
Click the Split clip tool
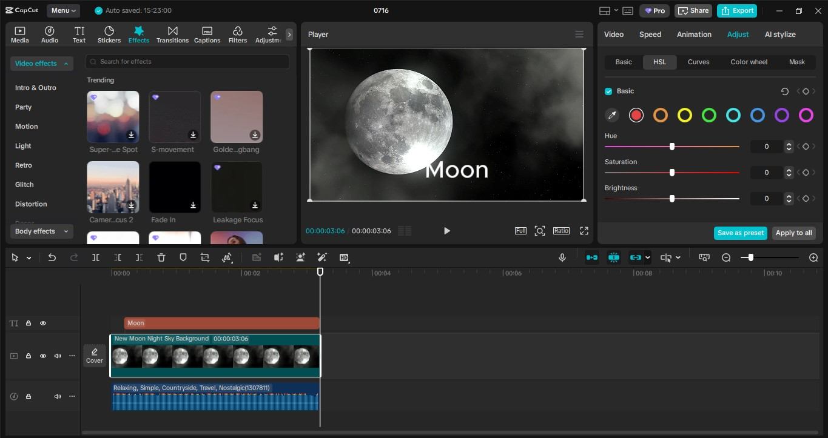coord(96,257)
